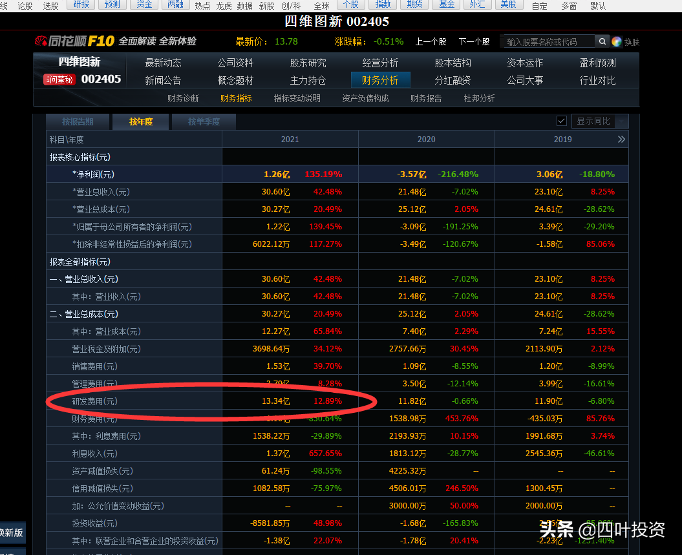Click the colorful skin change icon
This screenshot has width=682, height=555.
tap(616, 42)
